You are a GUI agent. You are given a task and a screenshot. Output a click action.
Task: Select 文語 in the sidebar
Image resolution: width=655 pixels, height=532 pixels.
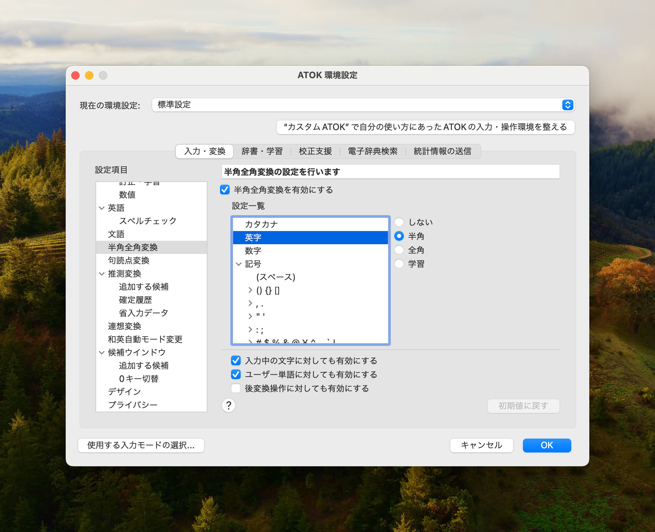[151, 234]
